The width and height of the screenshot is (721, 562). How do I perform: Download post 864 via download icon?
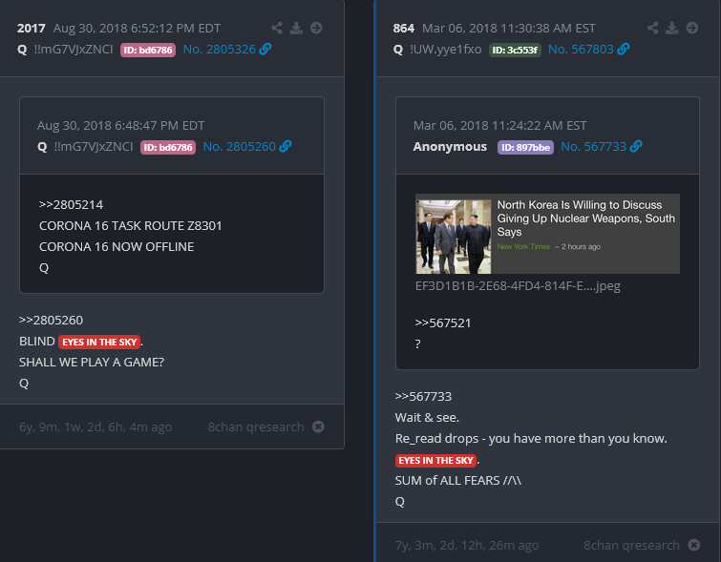pos(672,28)
